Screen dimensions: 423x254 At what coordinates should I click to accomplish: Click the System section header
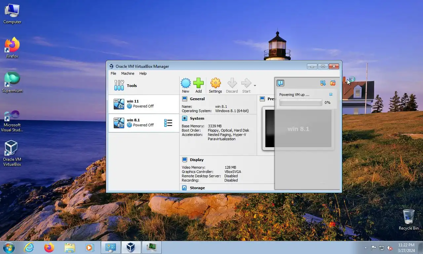coord(197,118)
